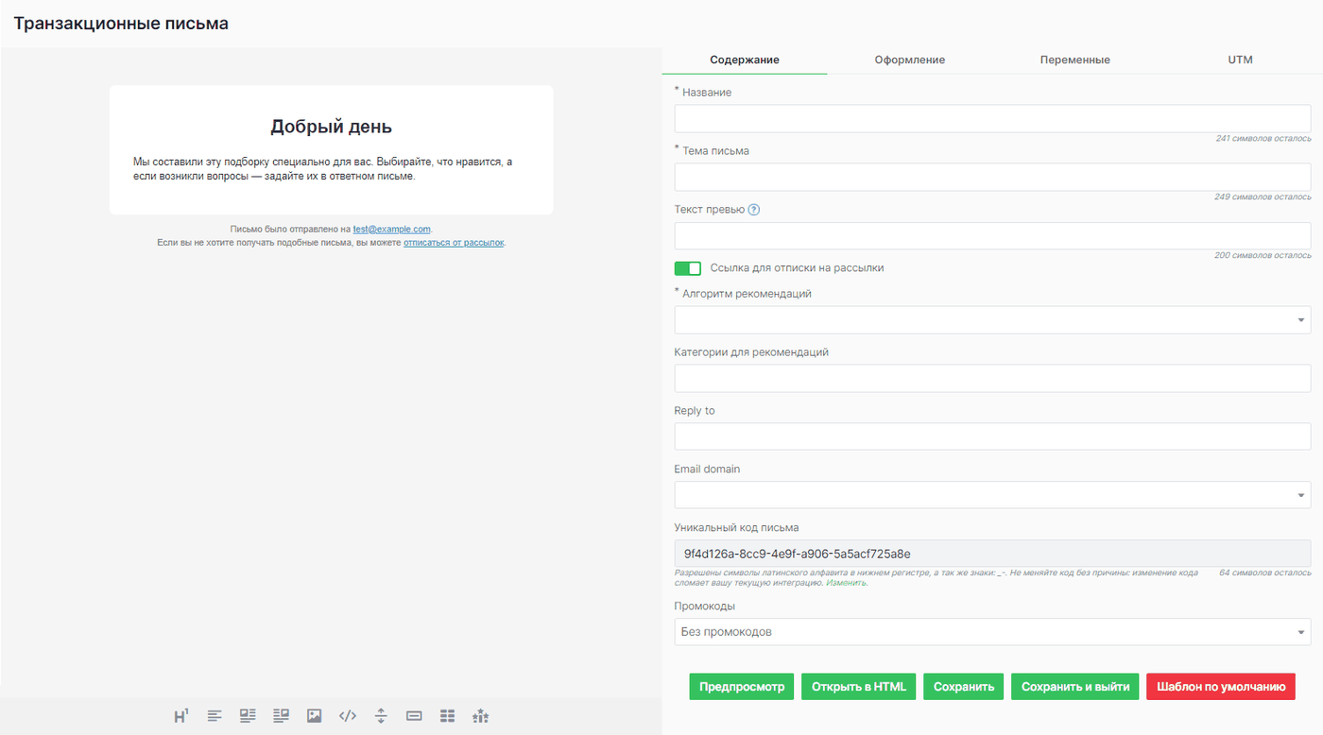Toggle the unsubscribe link switch
Viewport: 1323px width, 735px height.
point(688,268)
